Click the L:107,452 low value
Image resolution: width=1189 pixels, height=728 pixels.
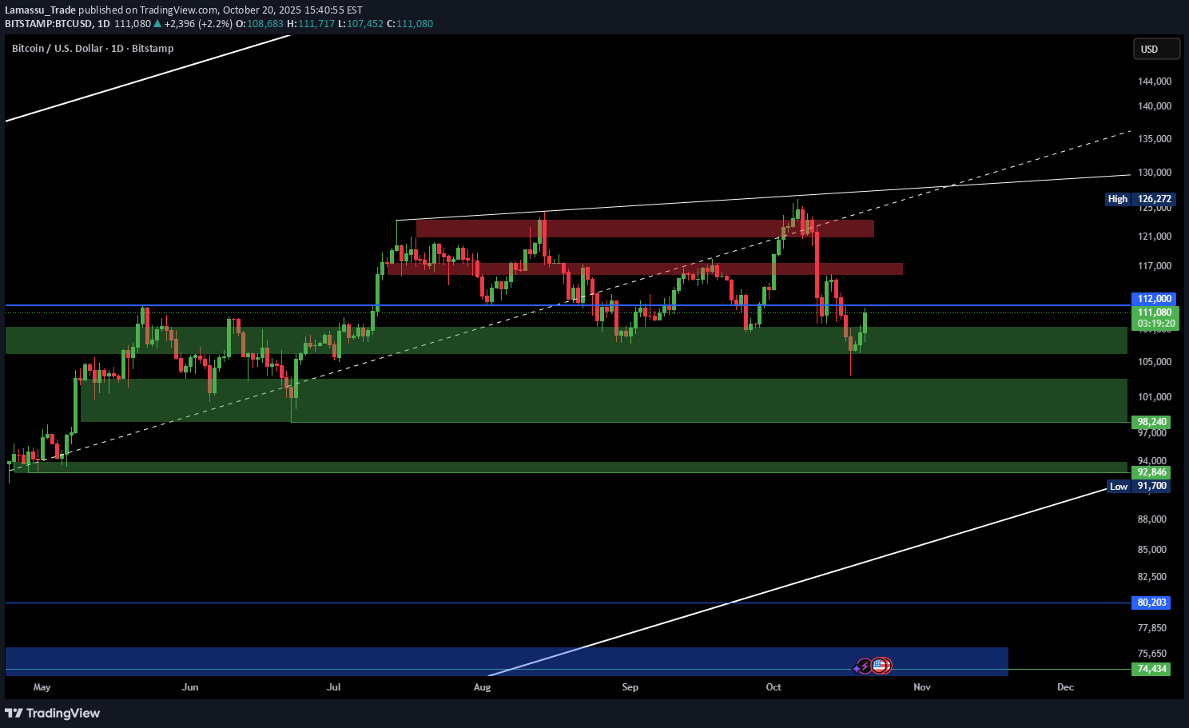pos(360,24)
